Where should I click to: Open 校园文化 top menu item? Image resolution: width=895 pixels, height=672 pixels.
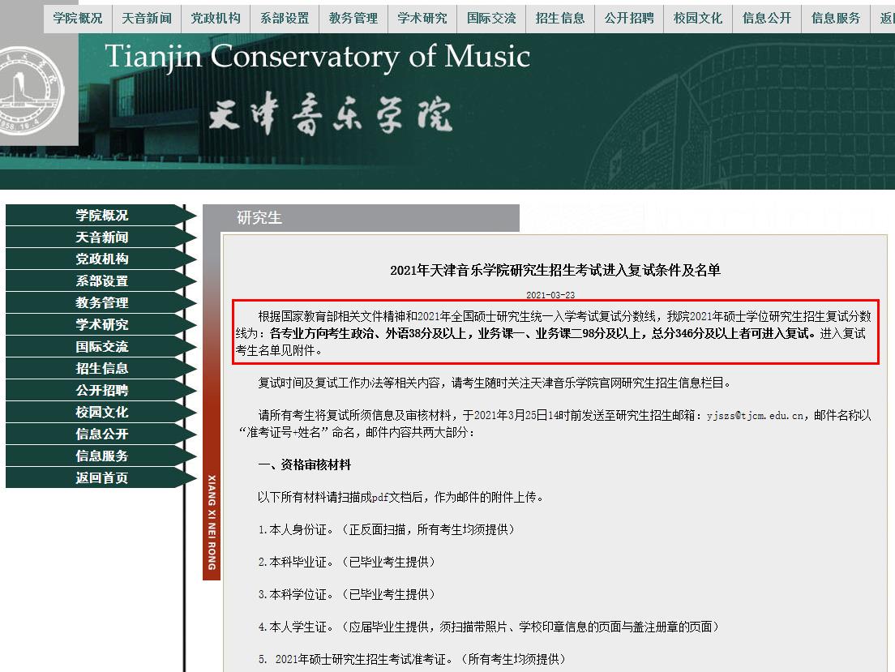click(698, 18)
